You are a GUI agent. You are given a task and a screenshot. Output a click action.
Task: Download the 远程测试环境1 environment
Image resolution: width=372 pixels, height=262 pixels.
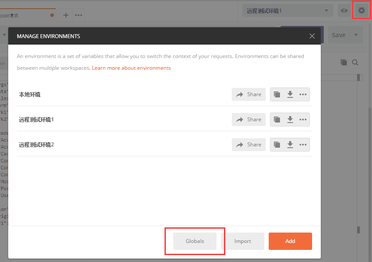coord(290,120)
